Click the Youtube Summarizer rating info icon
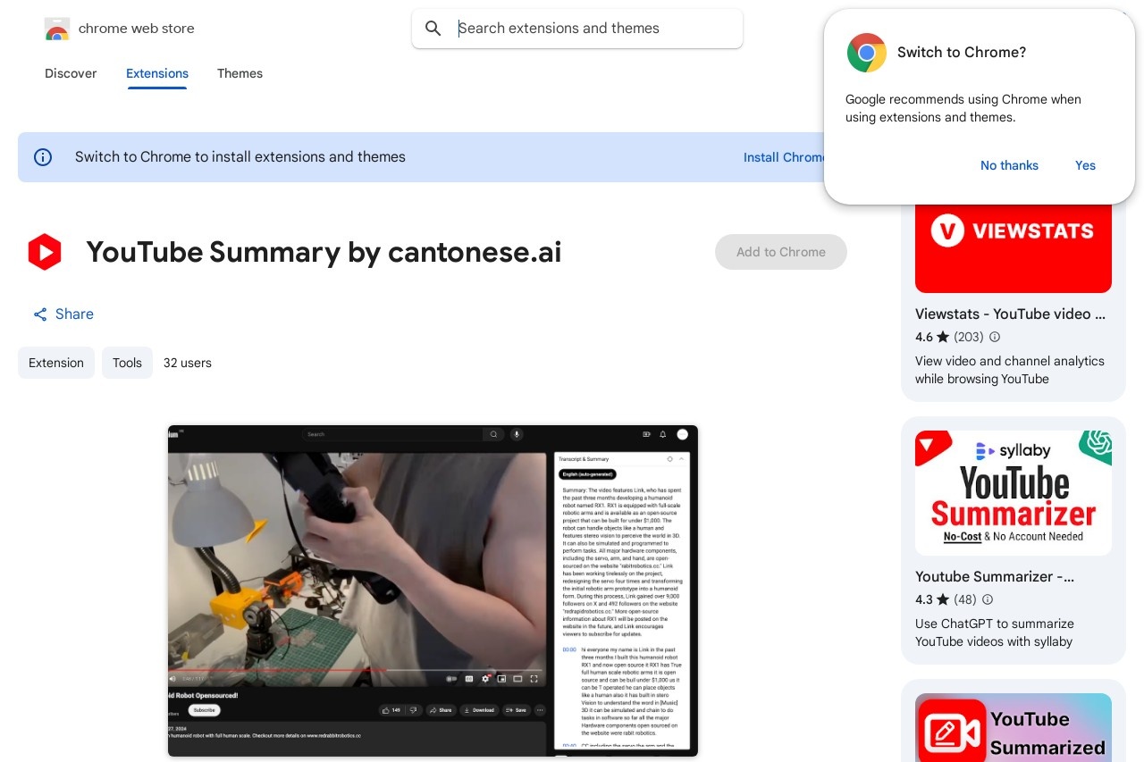 point(988,600)
